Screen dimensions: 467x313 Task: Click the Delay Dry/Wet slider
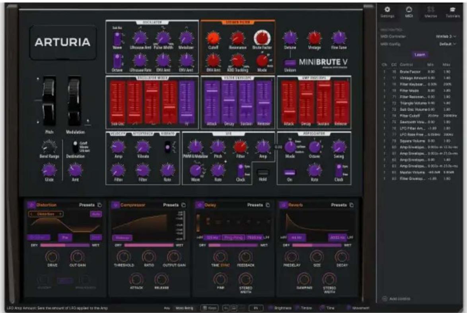[233, 245]
